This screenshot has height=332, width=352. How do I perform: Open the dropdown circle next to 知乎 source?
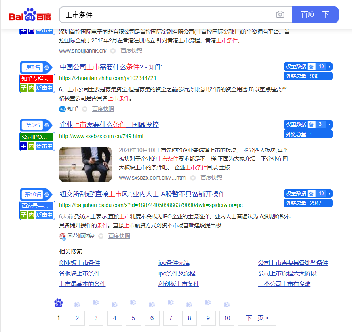pyautogui.click(x=84, y=109)
